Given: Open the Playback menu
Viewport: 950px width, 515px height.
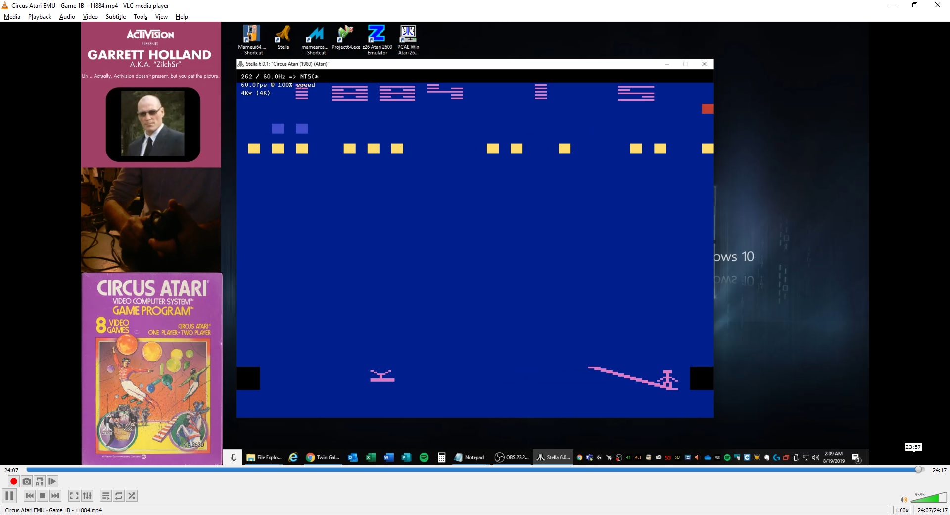Looking at the screenshot, I should 40,17.
